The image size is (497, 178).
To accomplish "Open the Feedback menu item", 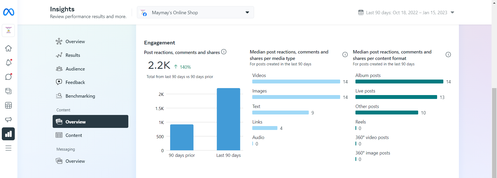I will 75,82.
